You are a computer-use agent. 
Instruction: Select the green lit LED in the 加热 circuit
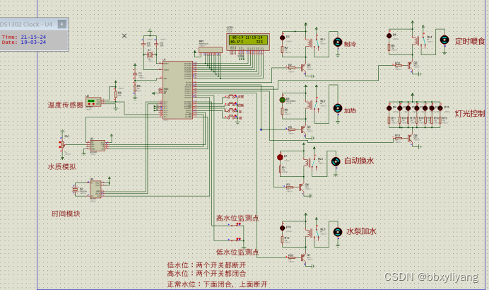click(282, 100)
